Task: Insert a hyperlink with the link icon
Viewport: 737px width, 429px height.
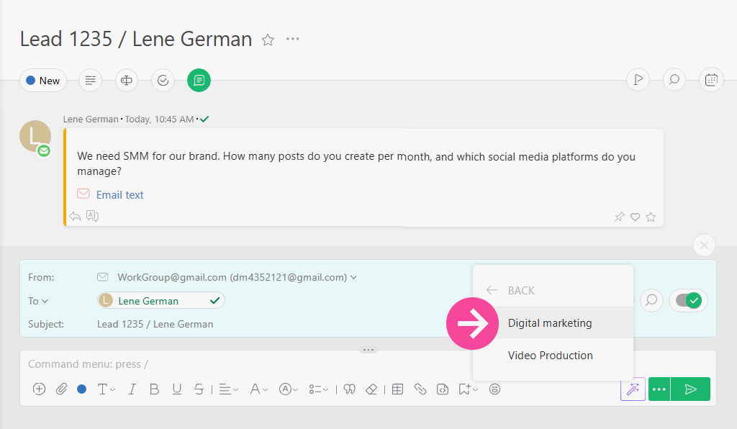Action: [420, 389]
